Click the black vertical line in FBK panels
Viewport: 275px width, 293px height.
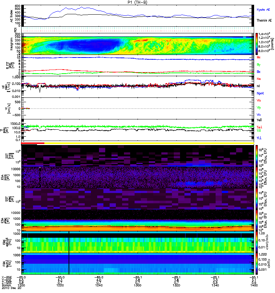tap(69, 253)
